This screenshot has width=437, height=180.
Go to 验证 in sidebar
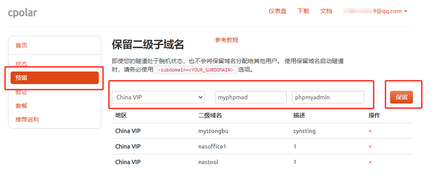[22, 92]
